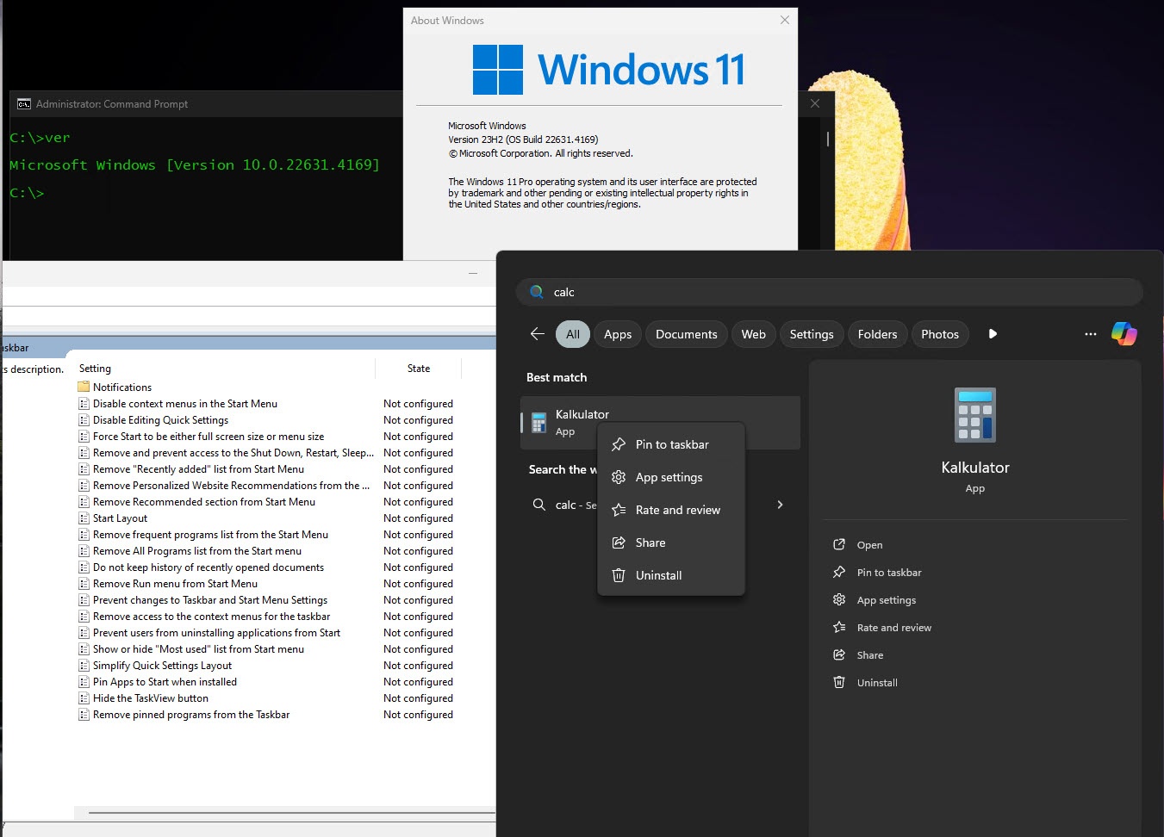The height and width of the screenshot is (837, 1164).
Task: Click the State column header
Action: click(419, 369)
